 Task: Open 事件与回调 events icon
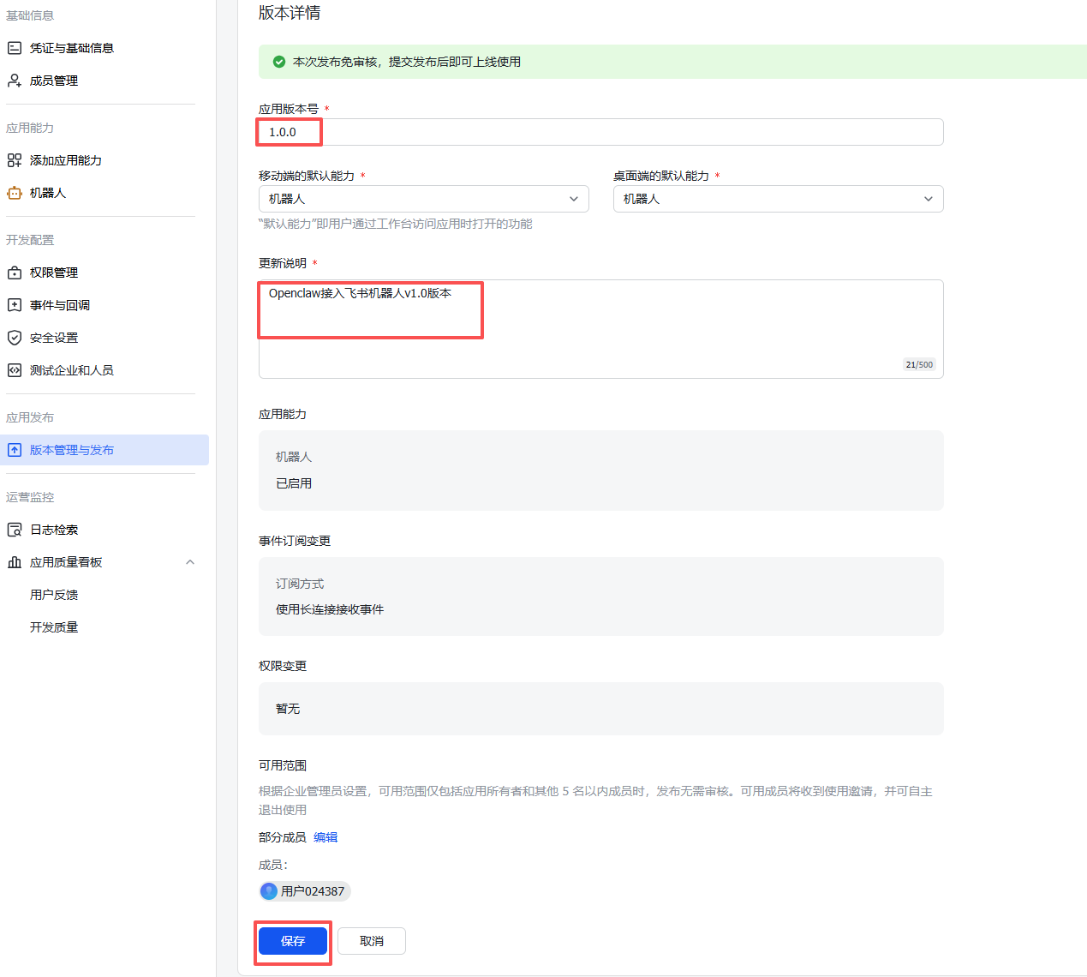coord(14,304)
